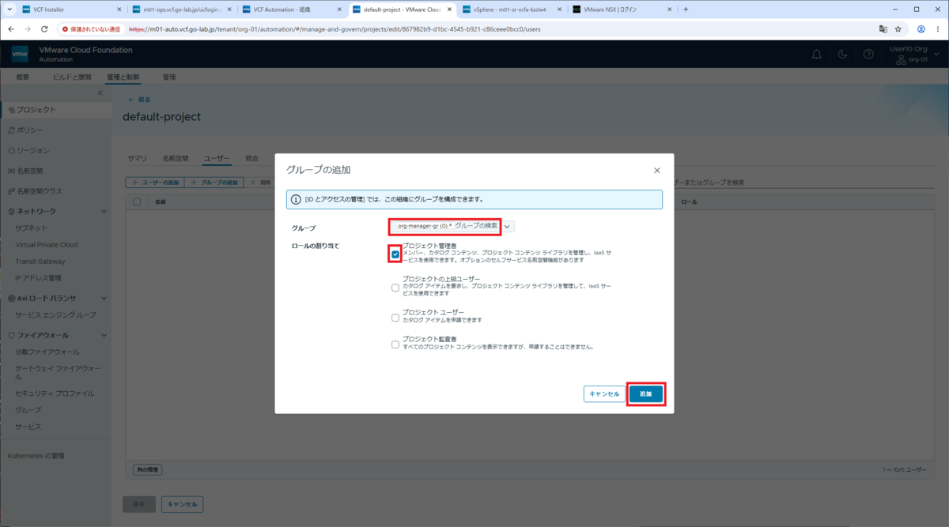This screenshot has width=949, height=527.
Task: Switch to the VMware NSX ログイン browser tab
Action: coord(622,9)
